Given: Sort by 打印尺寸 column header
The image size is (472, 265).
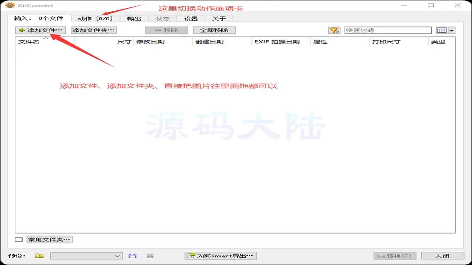Looking at the screenshot, I should [399, 42].
